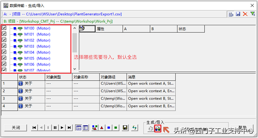Click the red triangle filter icon
The image size is (258, 138).
tap(101, 128)
